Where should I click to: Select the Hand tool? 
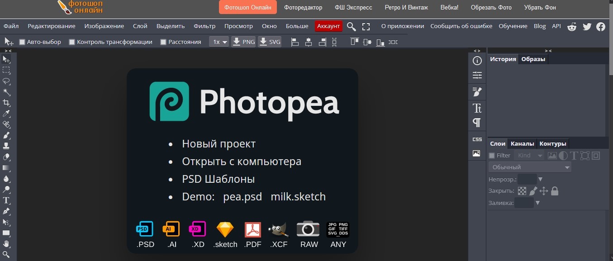click(x=6, y=244)
